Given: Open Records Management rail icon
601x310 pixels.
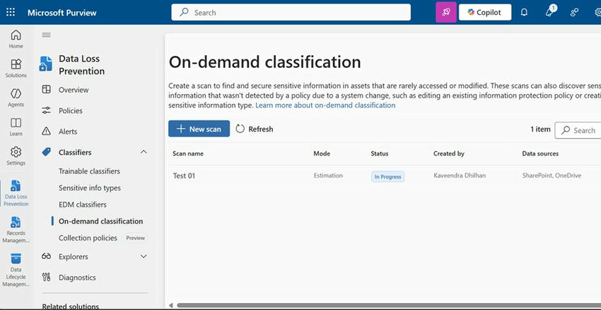Looking at the screenshot, I should pyautogui.click(x=16, y=229).
